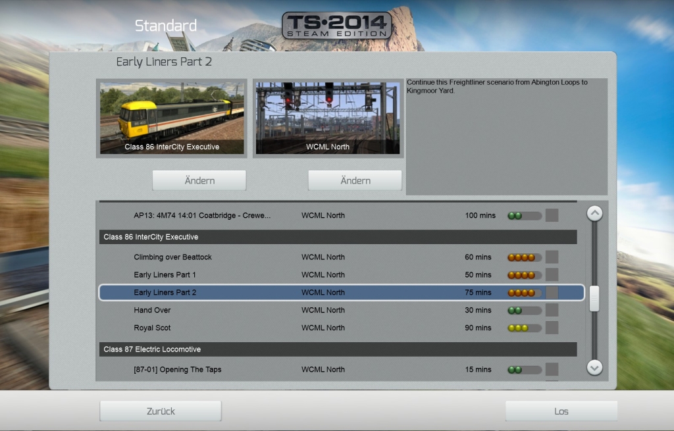Go back with the Zurück button
Screen dimensions: 674x431
point(161,411)
